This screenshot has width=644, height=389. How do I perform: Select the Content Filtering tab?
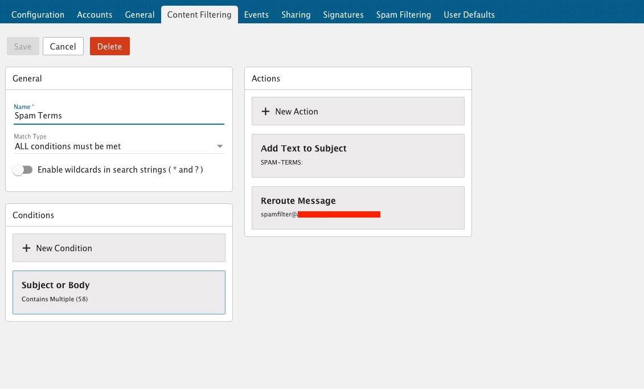click(199, 15)
